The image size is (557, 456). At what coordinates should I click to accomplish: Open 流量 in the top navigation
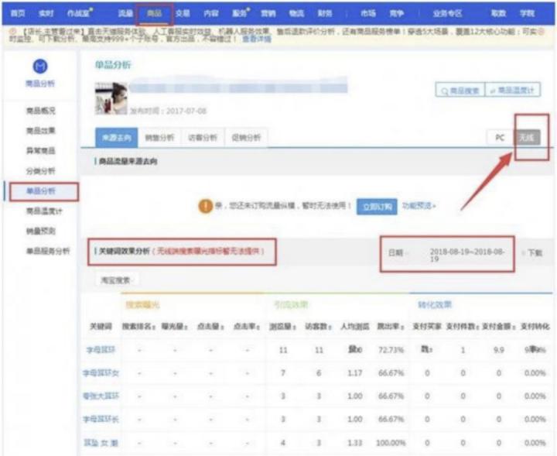[125, 13]
